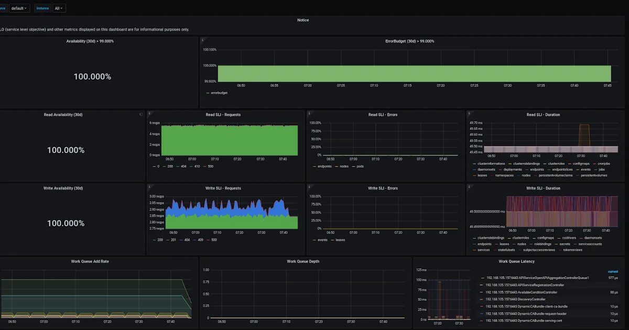Open the Work Queue Add Rate title menu
629x330 pixels.
pyautogui.click(x=90, y=261)
